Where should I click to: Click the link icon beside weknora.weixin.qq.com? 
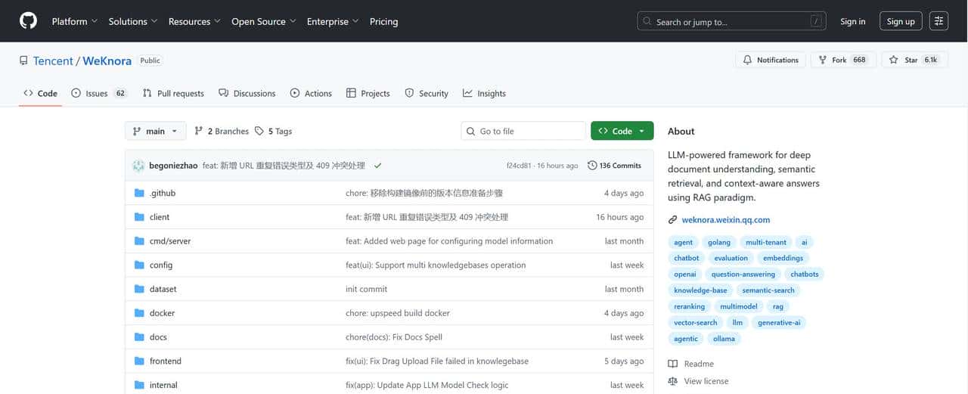[673, 220]
